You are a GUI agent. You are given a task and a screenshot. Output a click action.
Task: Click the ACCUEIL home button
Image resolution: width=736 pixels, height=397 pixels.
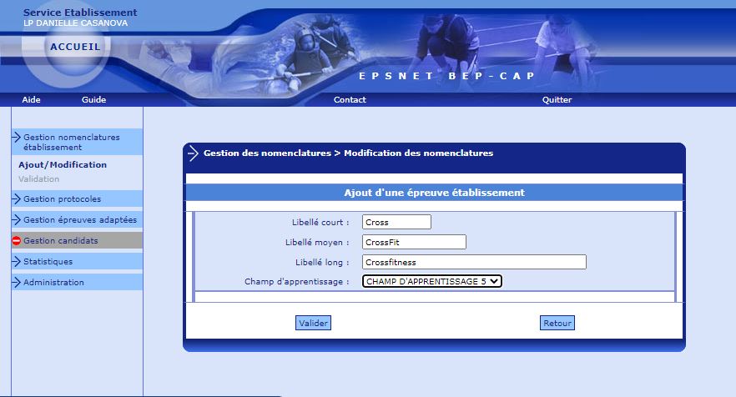pyautogui.click(x=75, y=47)
